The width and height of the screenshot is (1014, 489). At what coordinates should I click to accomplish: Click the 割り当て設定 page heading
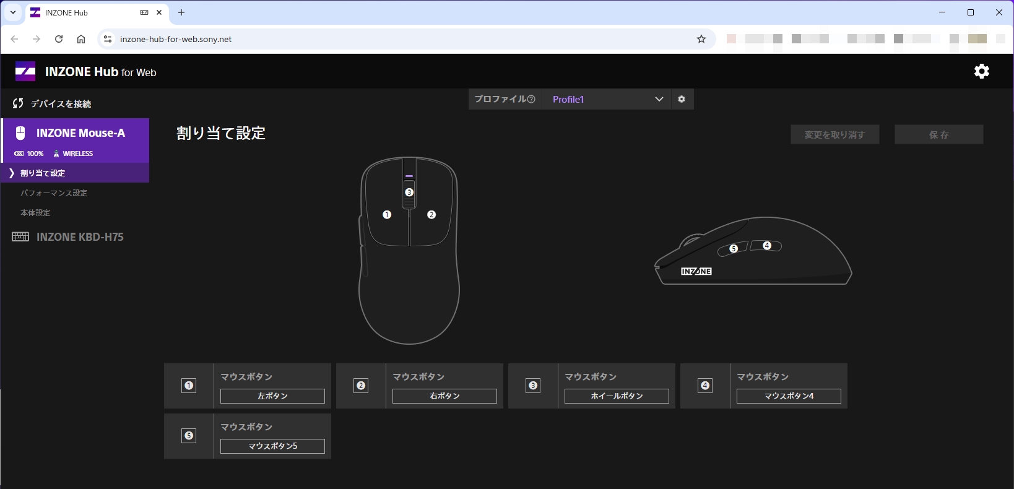[221, 133]
